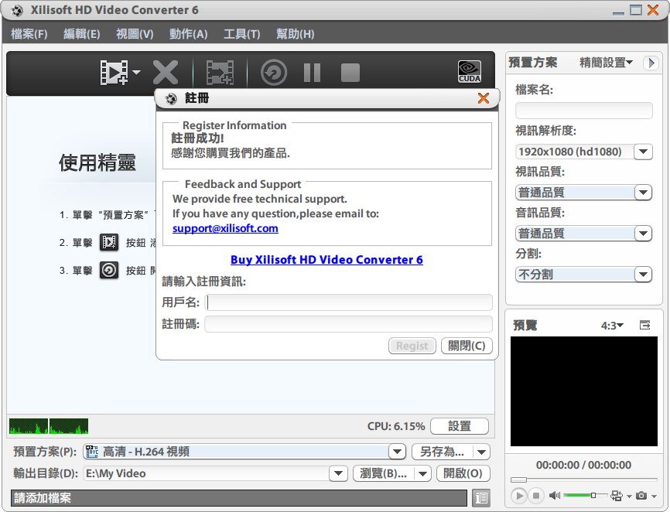Screen dimensions: 670x512
Task: Focus the 註冊碼 input field
Action: [348, 324]
